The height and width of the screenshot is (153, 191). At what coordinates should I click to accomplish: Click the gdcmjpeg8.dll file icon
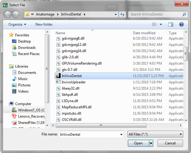point(58,38)
